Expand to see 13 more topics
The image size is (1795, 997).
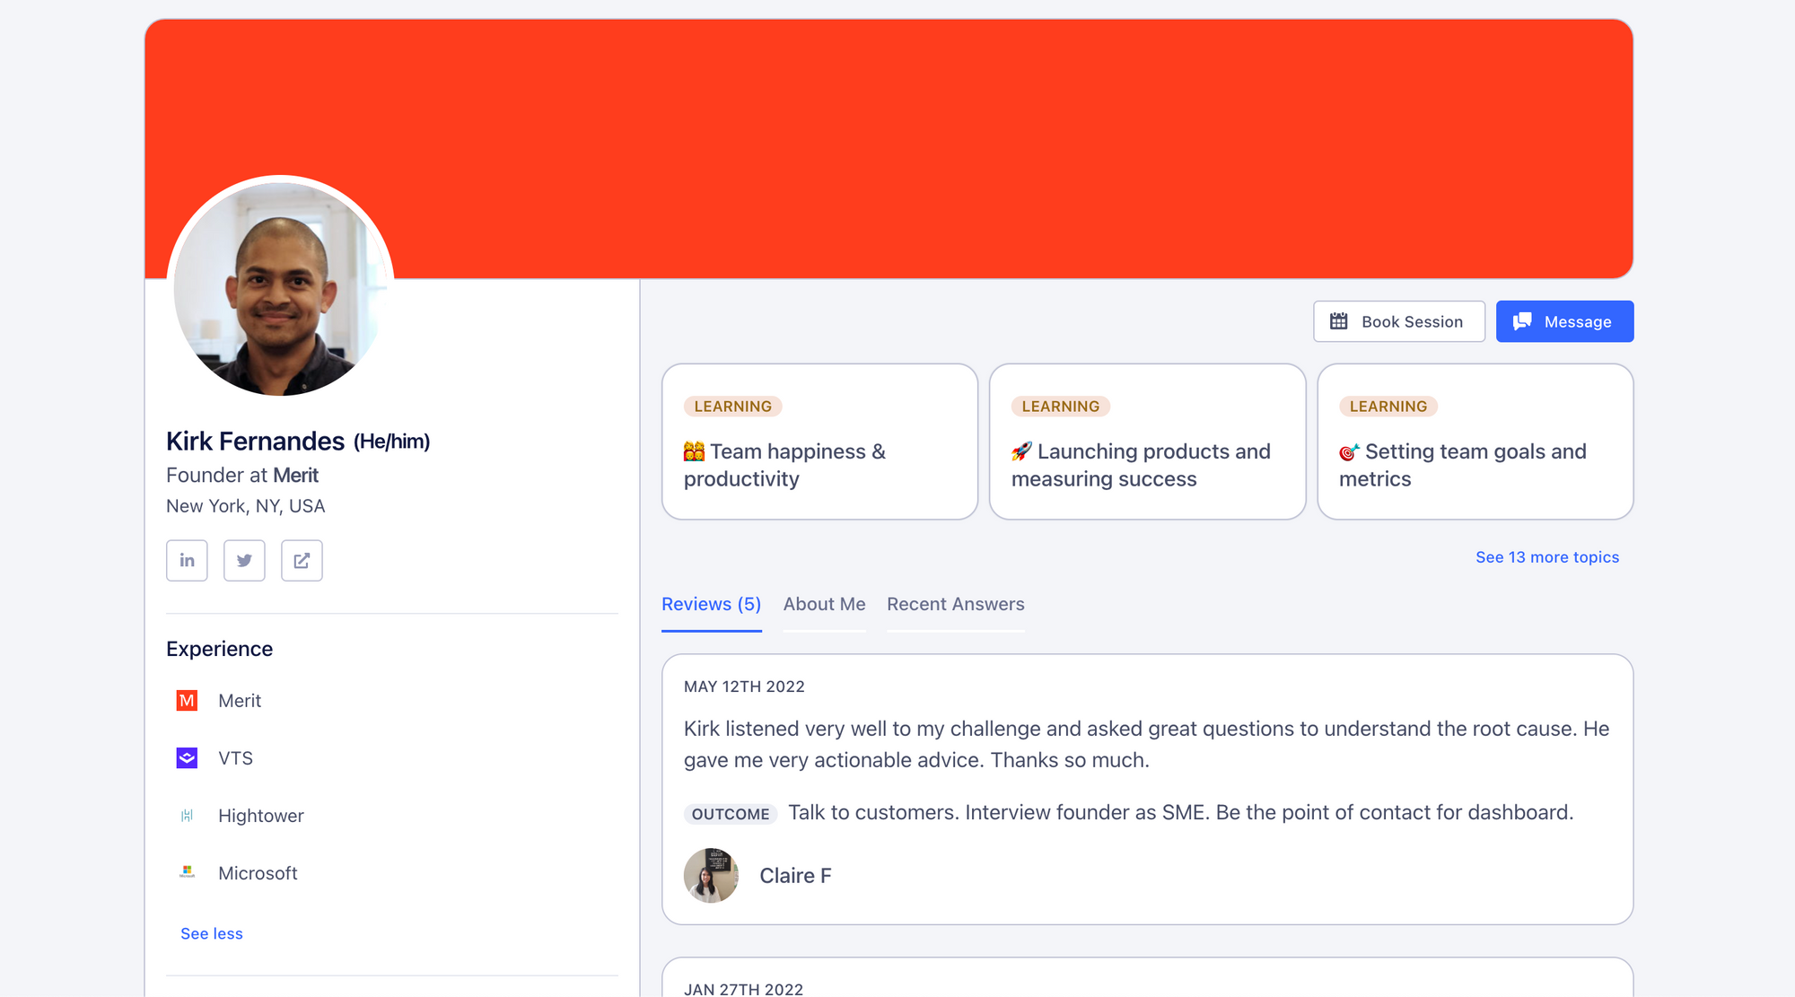click(1547, 556)
